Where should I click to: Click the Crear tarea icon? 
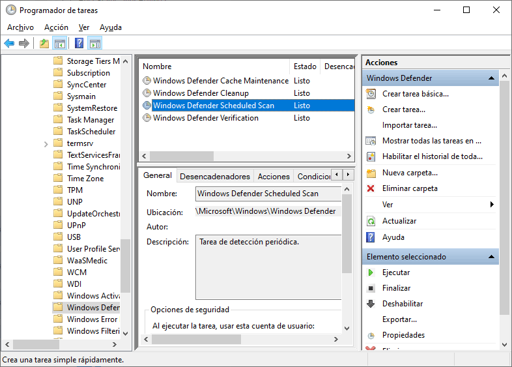[371, 110]
